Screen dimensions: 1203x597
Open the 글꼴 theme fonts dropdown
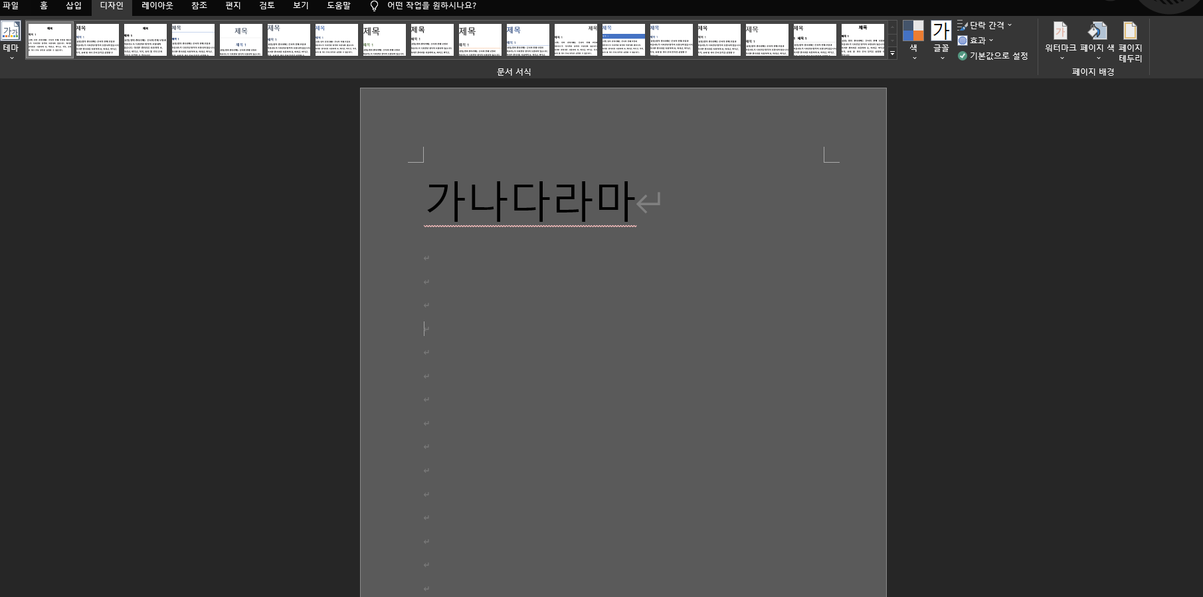(x=941, y=41)
